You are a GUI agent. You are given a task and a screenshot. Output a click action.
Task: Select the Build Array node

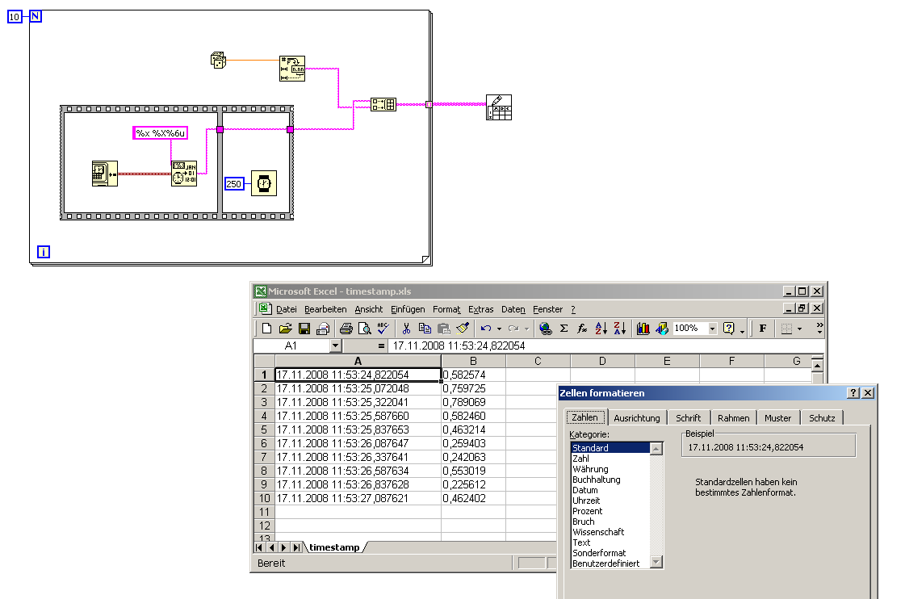[x=383, y=104]
